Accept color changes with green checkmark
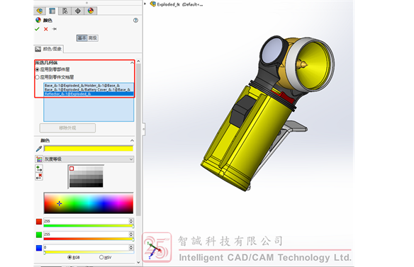414x267 pixels. coord(37,29)
